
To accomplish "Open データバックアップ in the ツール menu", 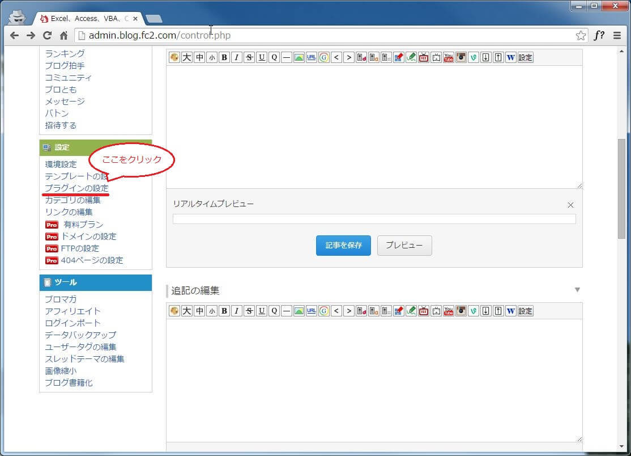I will coord(80,335).
